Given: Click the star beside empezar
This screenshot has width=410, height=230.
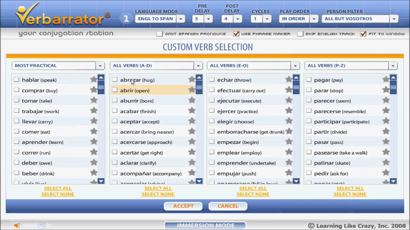Looking at the screenshot, I should click(x=289, y=142).
